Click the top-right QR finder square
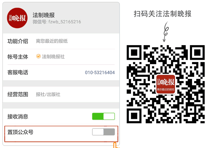Image resolution: width=211 pixels, height=148 pixels. click(197, 52)
